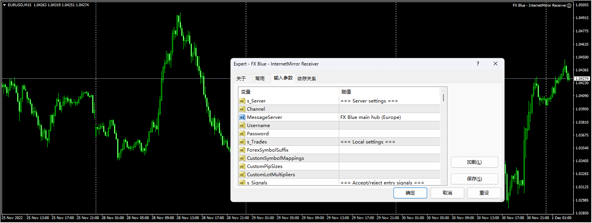The width and height of the screenshot is (592, 223).
Task: Click the s_Trades row string icon
Action: [242, 142]
